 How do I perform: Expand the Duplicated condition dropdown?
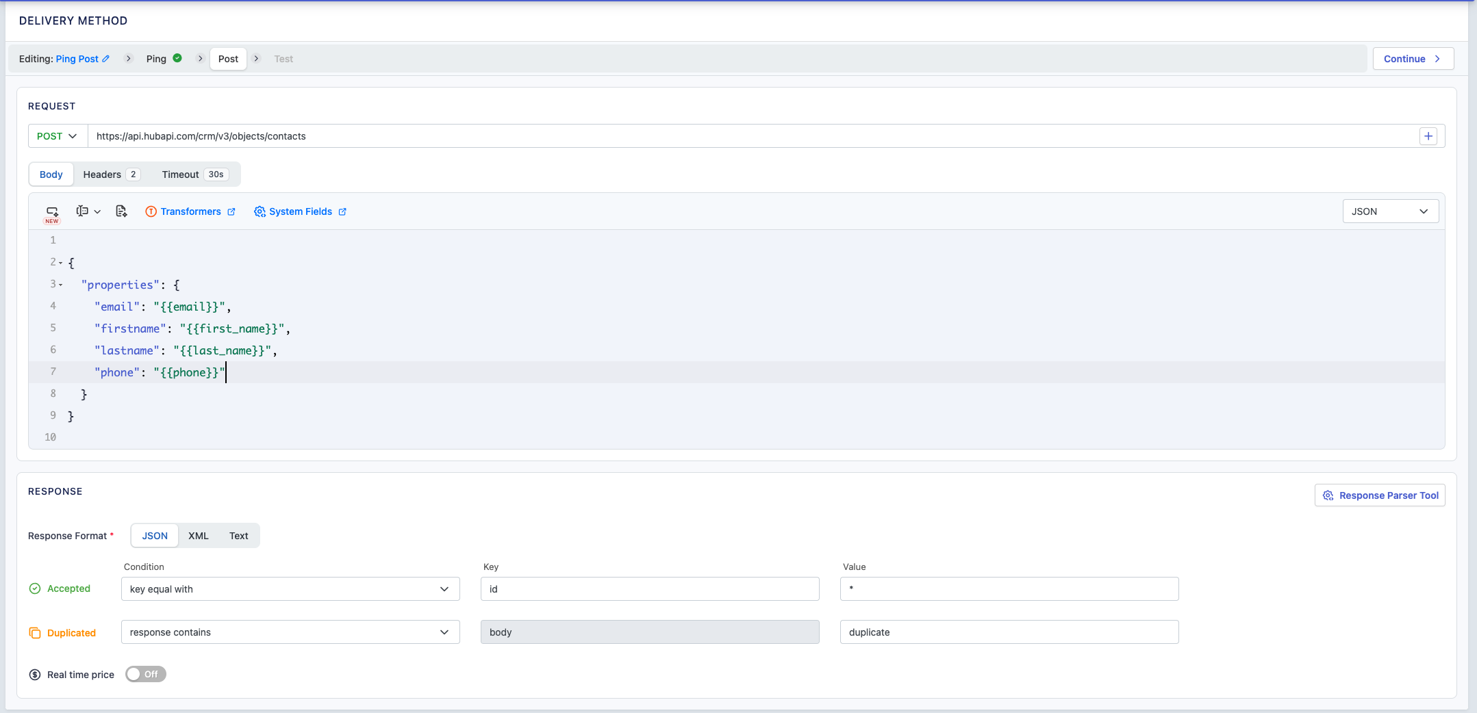tap(290, 632)
